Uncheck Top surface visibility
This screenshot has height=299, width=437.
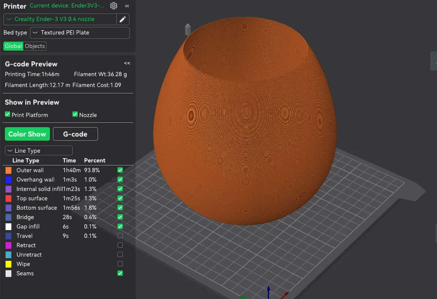click(x=120, y=198)
